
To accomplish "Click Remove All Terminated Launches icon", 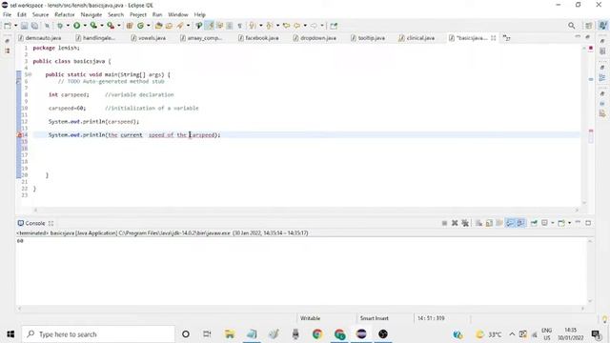I will 465,223.
